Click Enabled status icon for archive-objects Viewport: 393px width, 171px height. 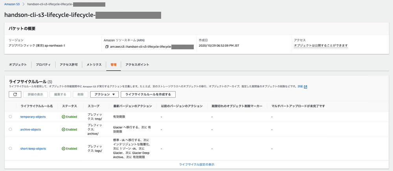(64, 130)
